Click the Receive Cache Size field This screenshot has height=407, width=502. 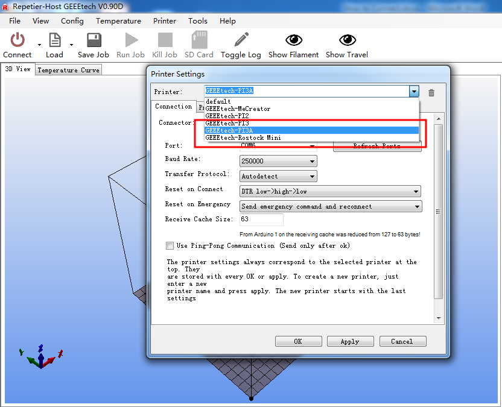tap(261, 219)
